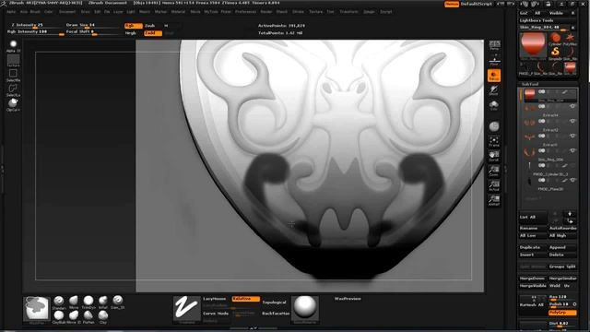Open the material sphere picker
The width and height of the screenshot is (590, 332).
[305, 309]
